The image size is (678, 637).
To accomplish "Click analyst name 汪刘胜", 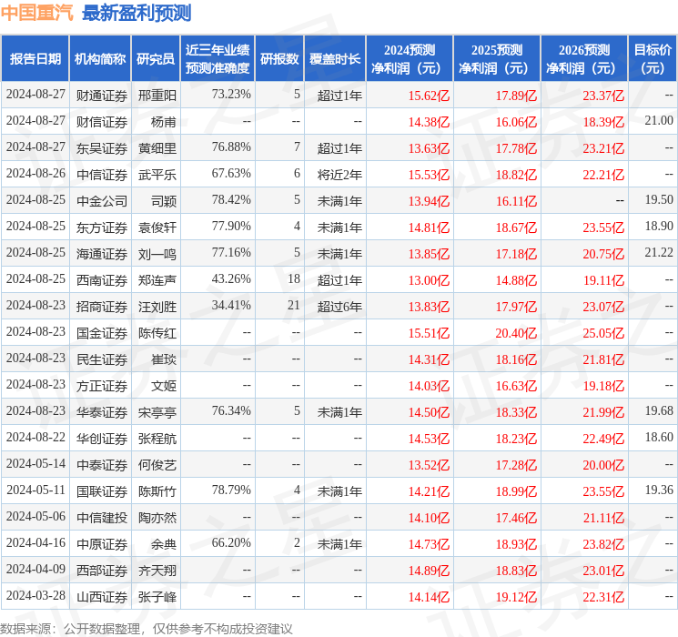I will (x=157, y=307).
